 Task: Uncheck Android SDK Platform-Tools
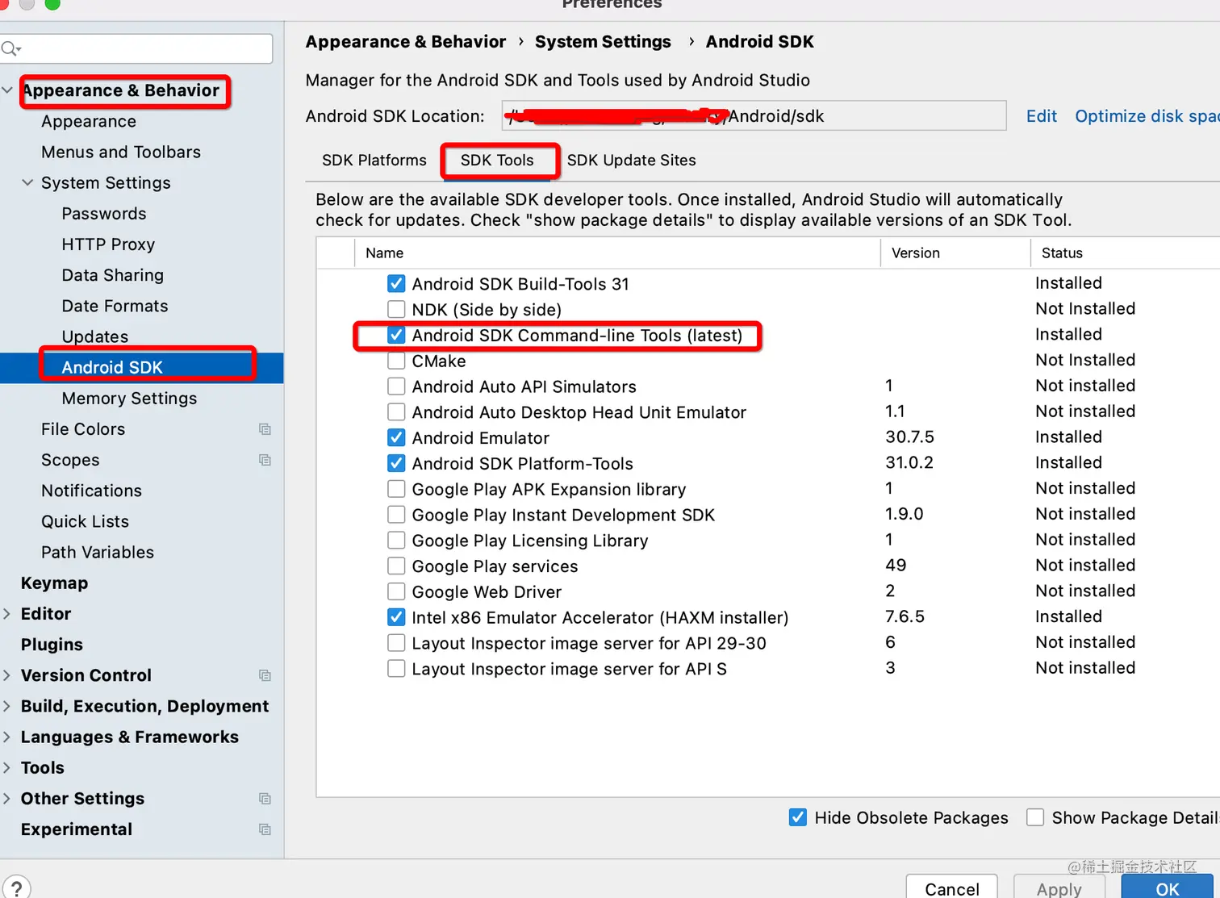396,463
